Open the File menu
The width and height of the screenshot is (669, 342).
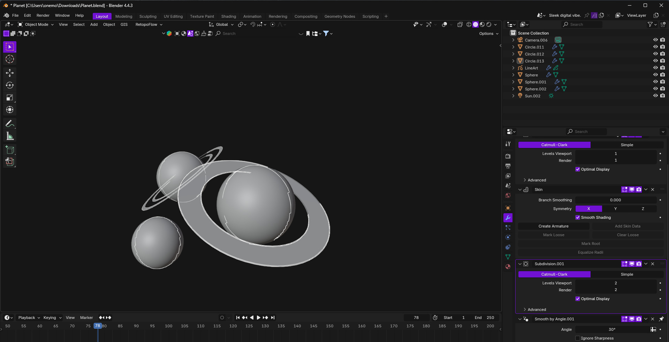[15, 15]
